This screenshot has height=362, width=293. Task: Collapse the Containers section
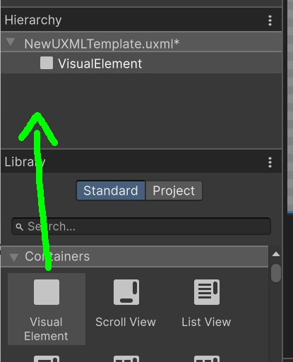pyautogui.click(x=14, y=257)
